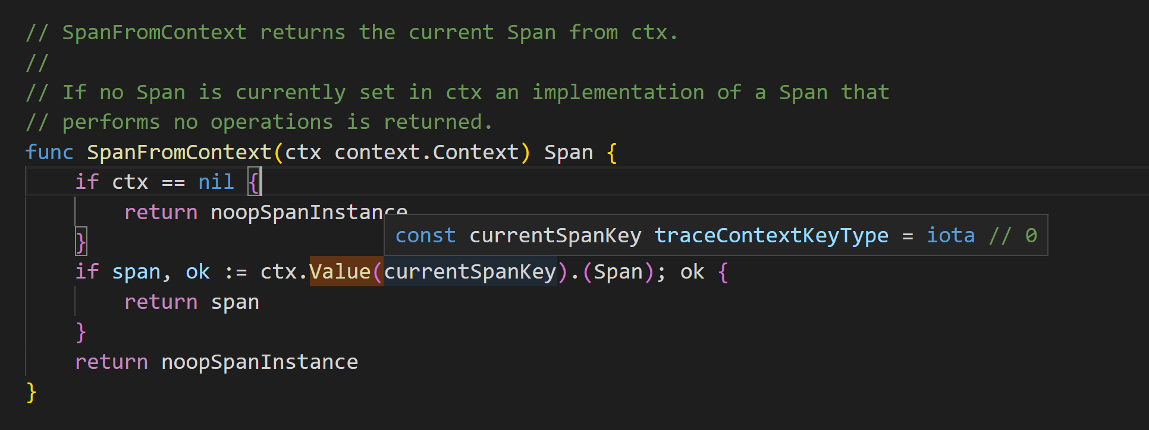Click the function's closing yellow brace
Screen dimensions: 1149x430
coord(32,393)
